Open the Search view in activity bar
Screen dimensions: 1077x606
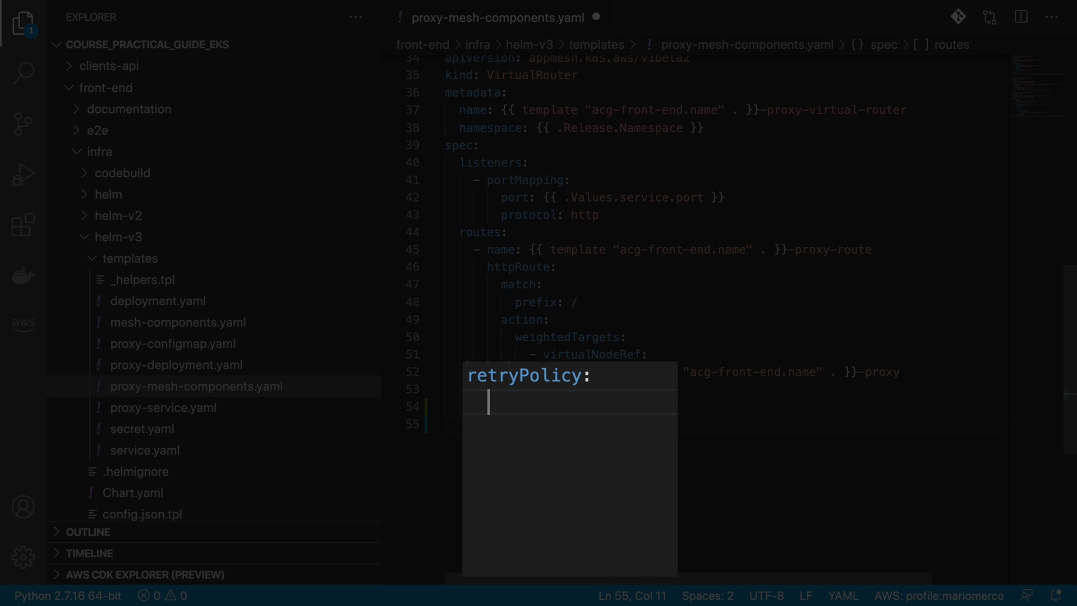(x=23, y=73)
